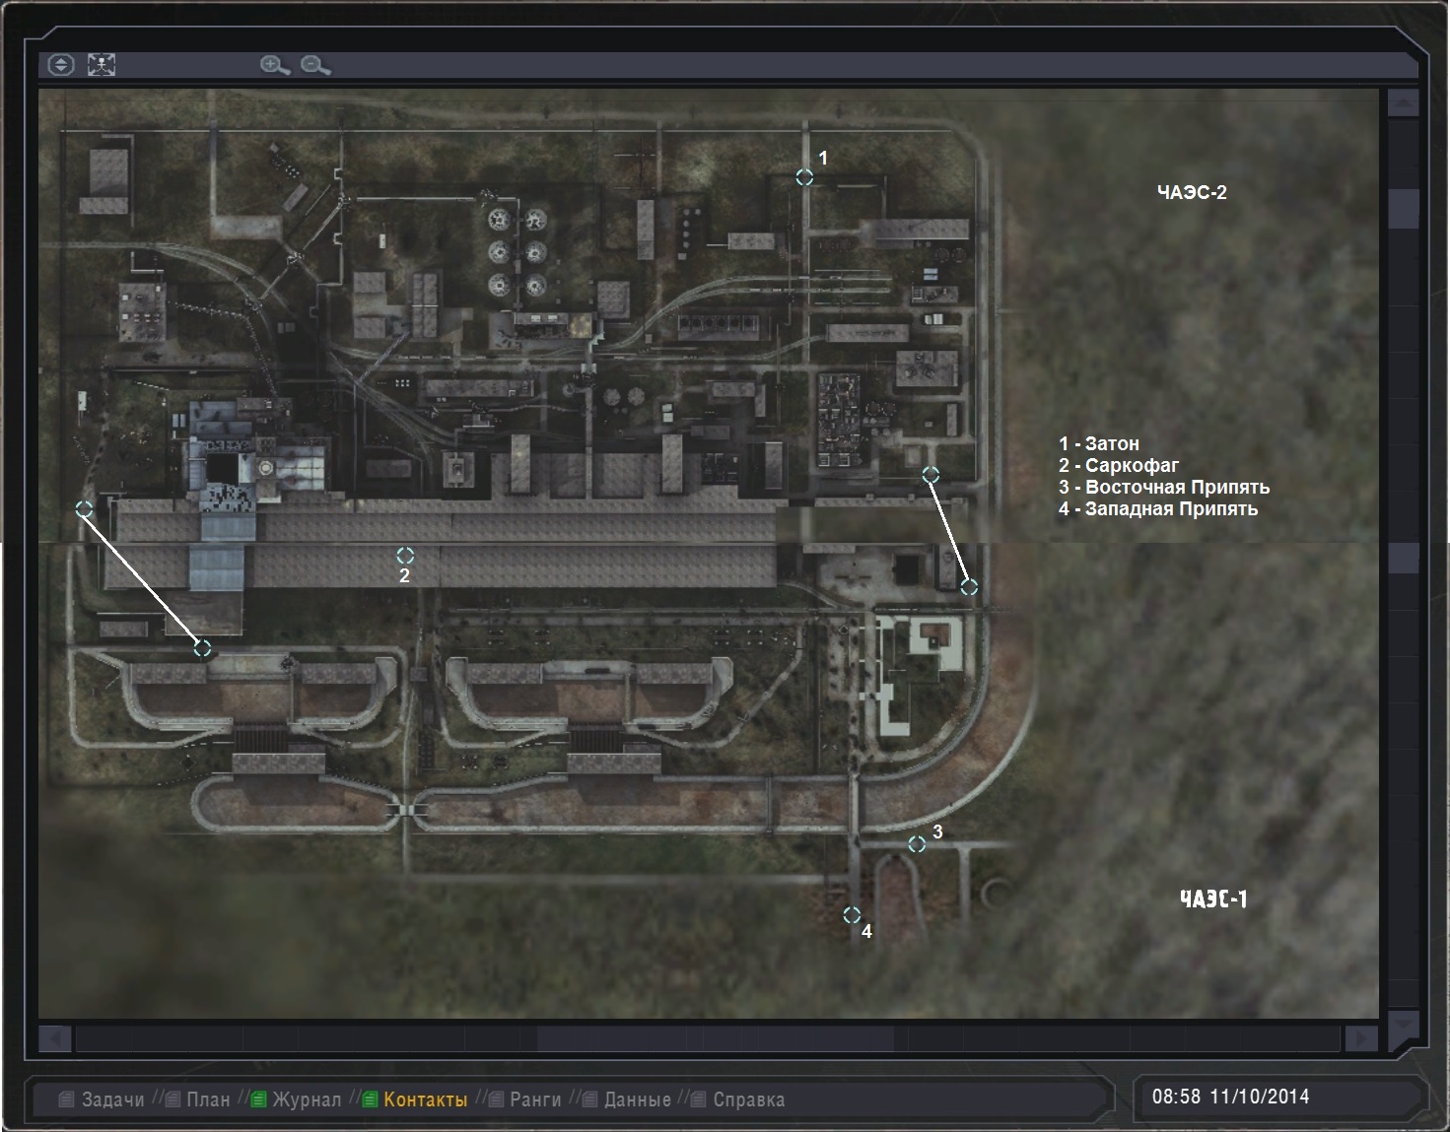Show the Справка tab

(749, 1099)
